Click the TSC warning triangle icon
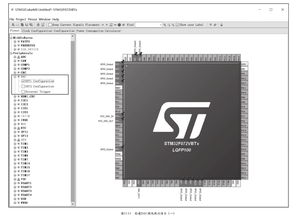The height and width of the screenshot is (219, 296). point(19,179)
